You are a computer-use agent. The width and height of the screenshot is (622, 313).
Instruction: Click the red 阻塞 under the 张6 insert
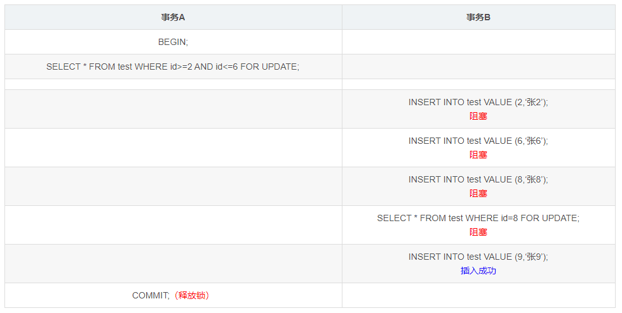[x=478, y=155]
